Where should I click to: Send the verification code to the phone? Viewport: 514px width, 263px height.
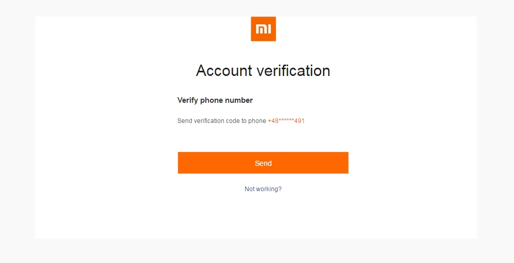[263, 163]
